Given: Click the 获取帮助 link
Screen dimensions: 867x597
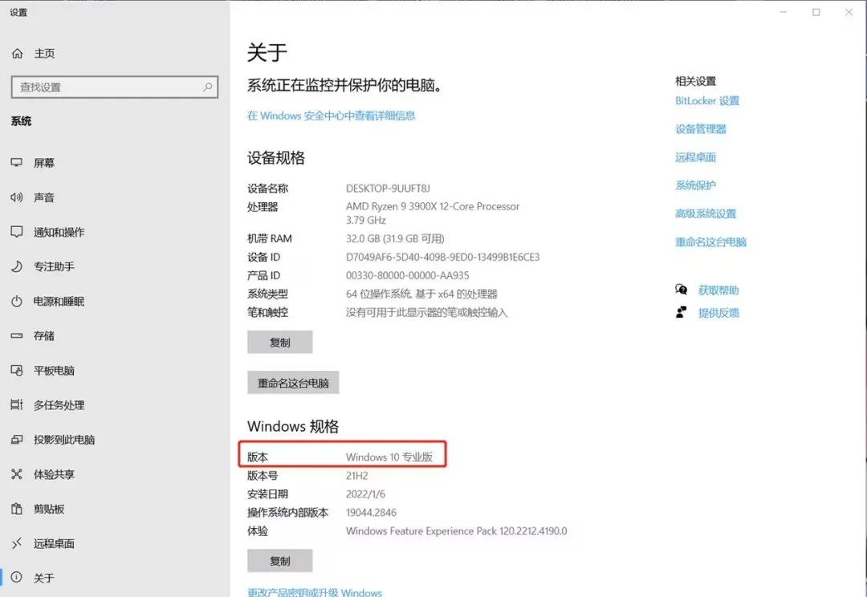Looking at the screenshot, I should point(718,290).
